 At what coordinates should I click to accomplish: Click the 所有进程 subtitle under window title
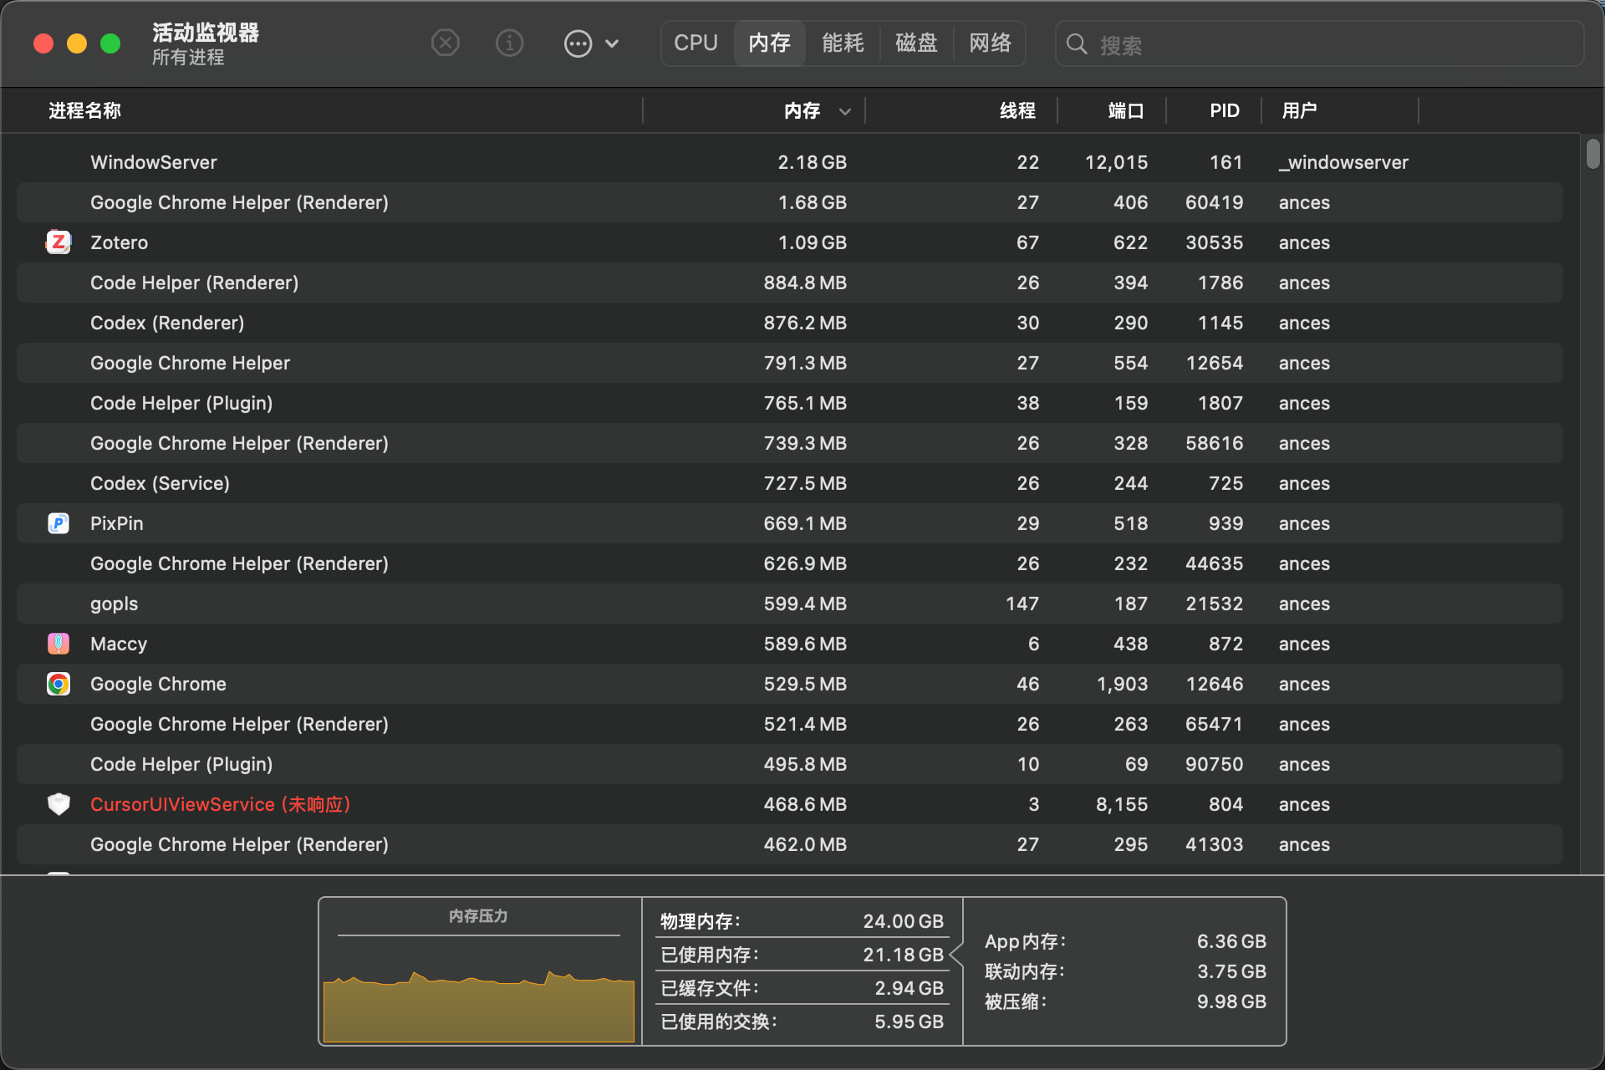(x=188, y=57)
